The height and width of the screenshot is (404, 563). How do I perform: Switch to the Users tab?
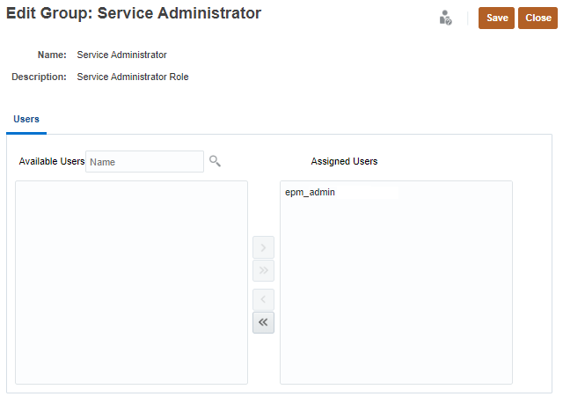(26, 119)
